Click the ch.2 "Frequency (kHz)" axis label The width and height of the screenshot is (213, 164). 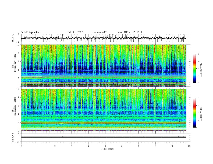(15, 106)
